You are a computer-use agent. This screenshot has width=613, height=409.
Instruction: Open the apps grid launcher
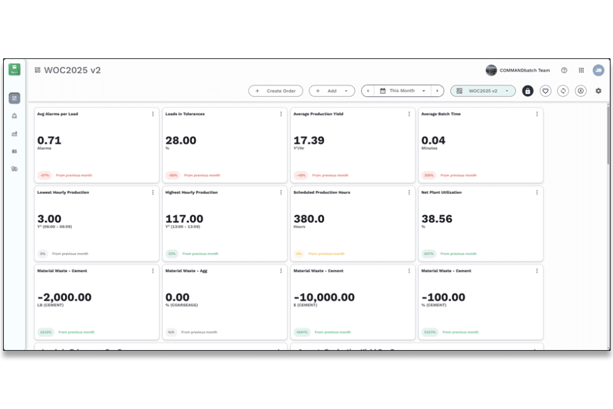point(581,71)
